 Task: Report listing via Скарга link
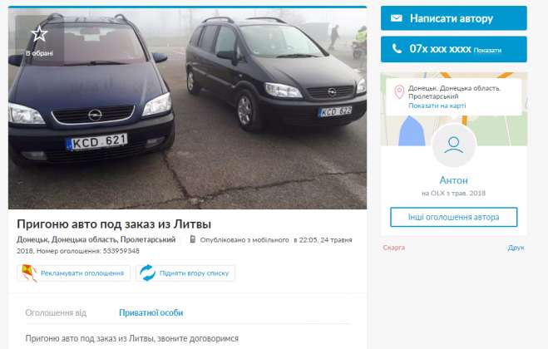tap(393, 248)
